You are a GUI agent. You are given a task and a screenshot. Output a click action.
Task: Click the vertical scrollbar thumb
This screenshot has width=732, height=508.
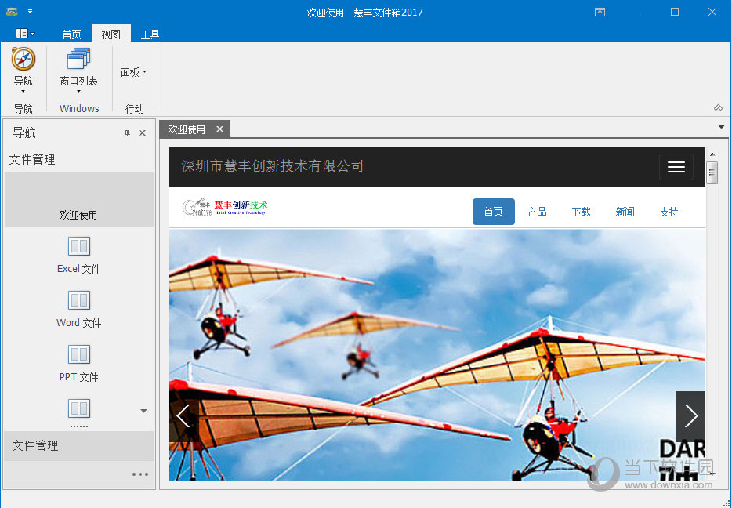[712, 172]
